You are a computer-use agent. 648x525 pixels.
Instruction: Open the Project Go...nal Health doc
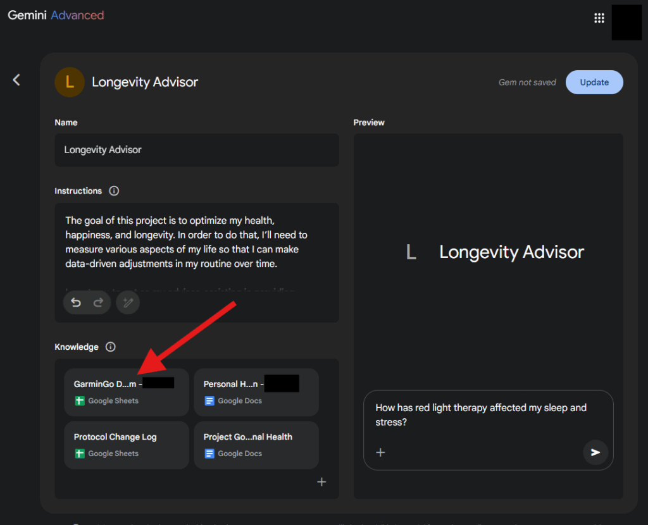(256, 445)
